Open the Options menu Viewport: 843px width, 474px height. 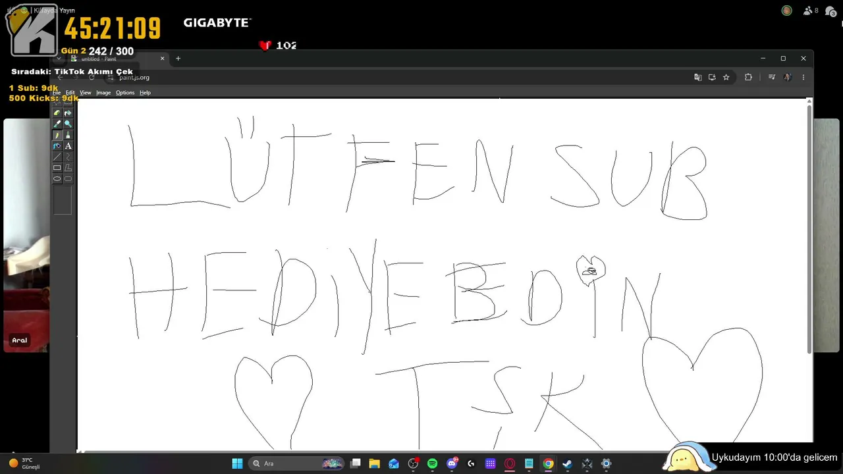pyautogui.click(x=125, y=93)
